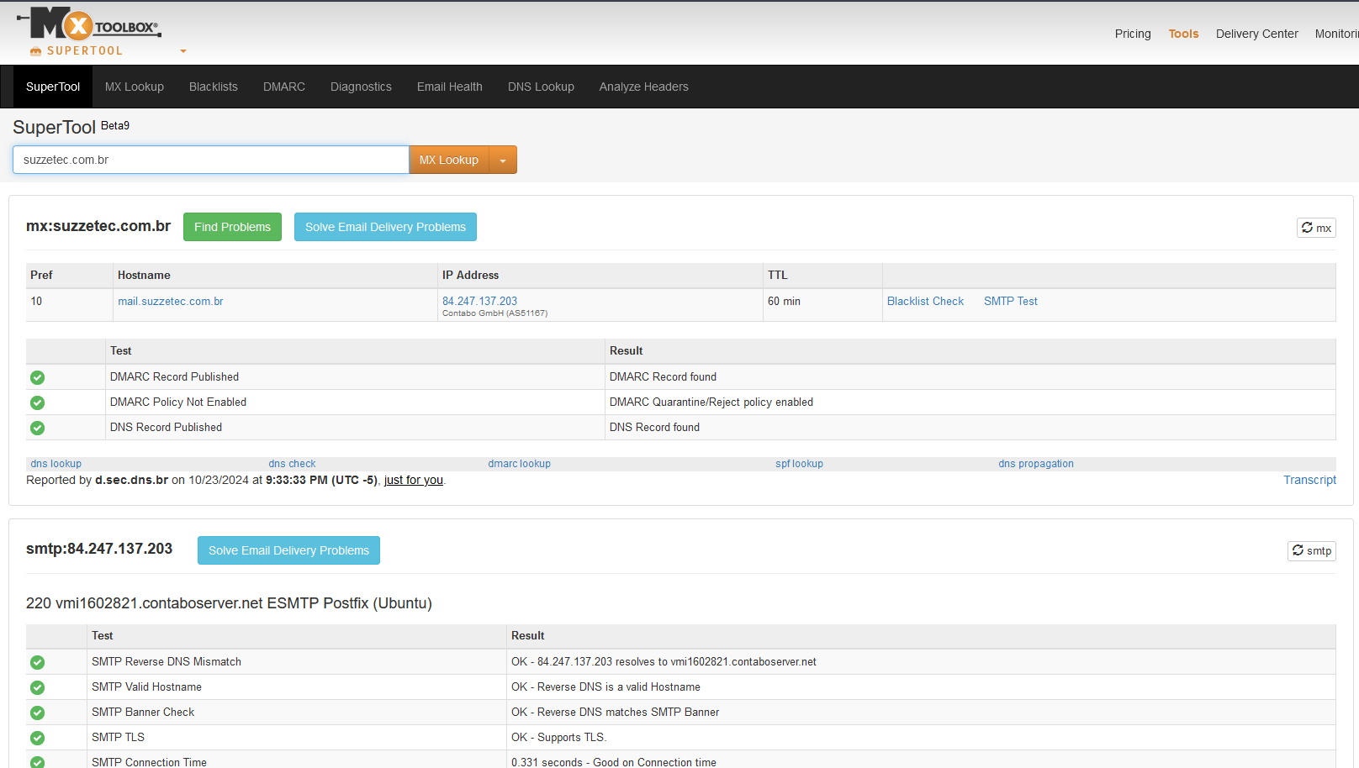The image size is (1359, 768).
Task: Click green check icon for DMARC Record Published
Action: [x=37, y=377]
